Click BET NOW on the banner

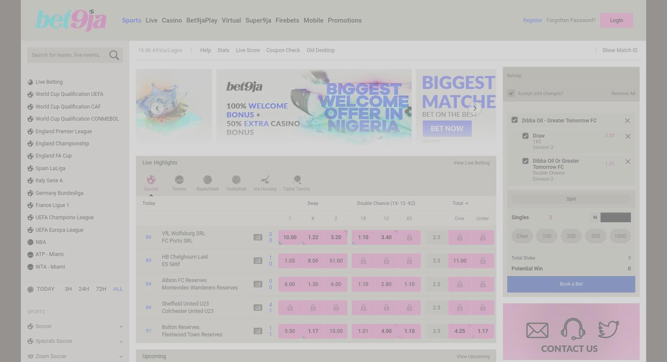pos(447,128)
